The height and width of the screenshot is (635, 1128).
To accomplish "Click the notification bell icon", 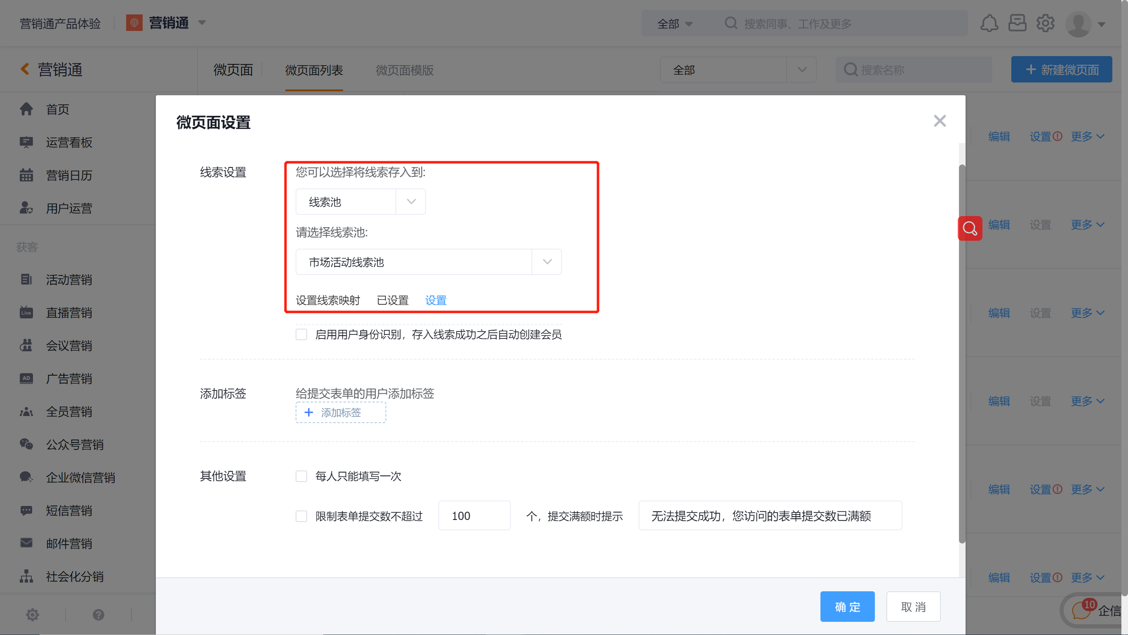I will tap(989, 23).
